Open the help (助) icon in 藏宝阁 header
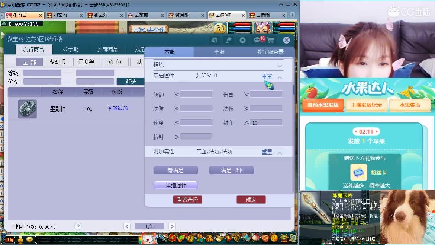 tap(214, 40)
